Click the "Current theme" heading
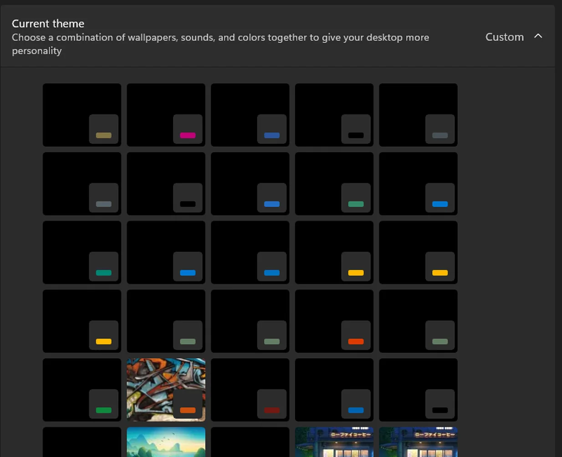Viewport: 562px width, 457px height. coord(48,23)
